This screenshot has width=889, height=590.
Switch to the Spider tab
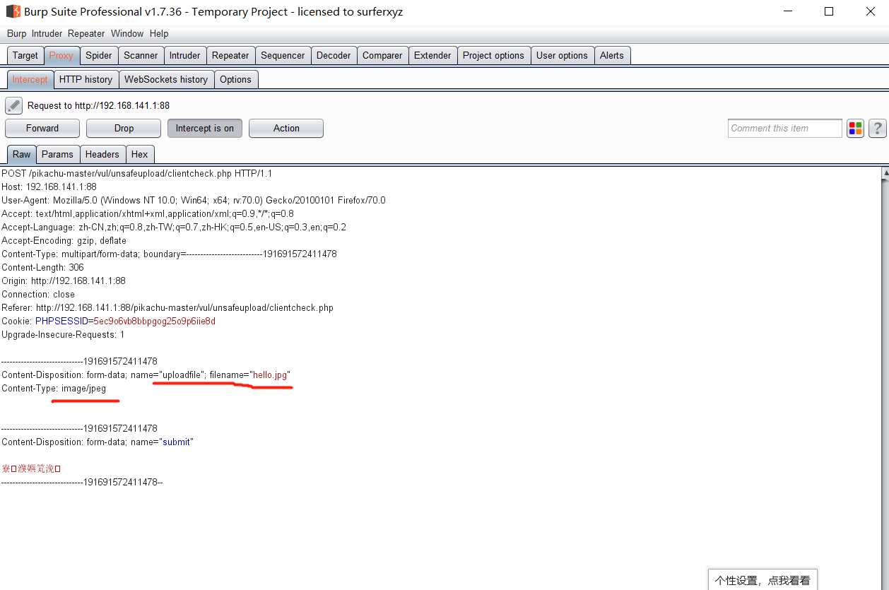coord(99,55)
